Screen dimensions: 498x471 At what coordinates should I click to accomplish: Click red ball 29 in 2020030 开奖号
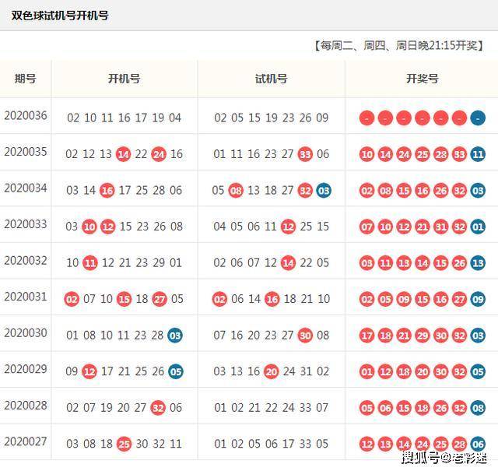[423, 336]
